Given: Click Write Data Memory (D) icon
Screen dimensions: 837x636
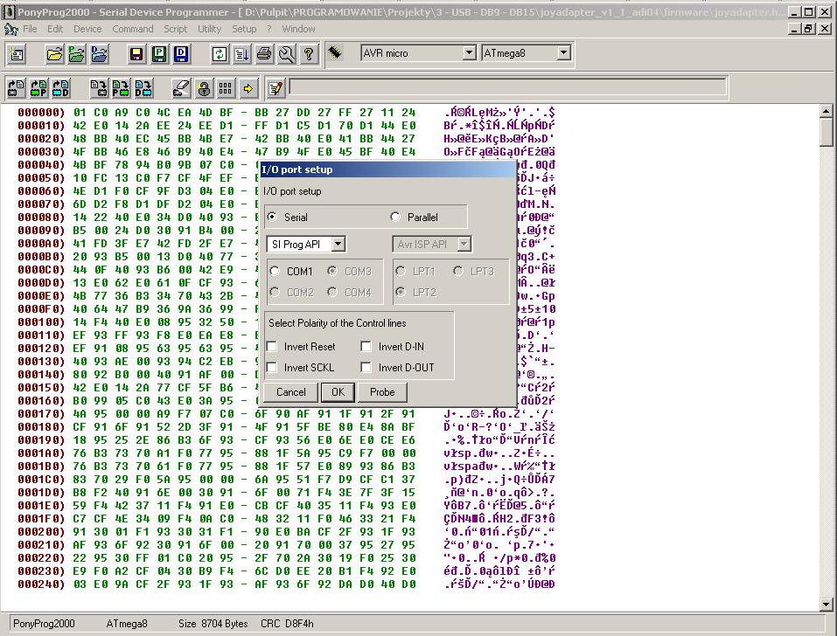Looking at the screenshot, I should (143, 88).
